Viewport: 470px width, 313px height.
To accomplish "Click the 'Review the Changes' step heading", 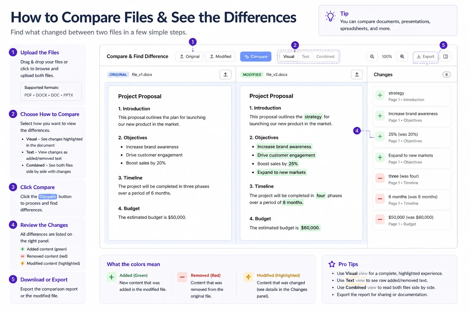I will pos(44,225).
